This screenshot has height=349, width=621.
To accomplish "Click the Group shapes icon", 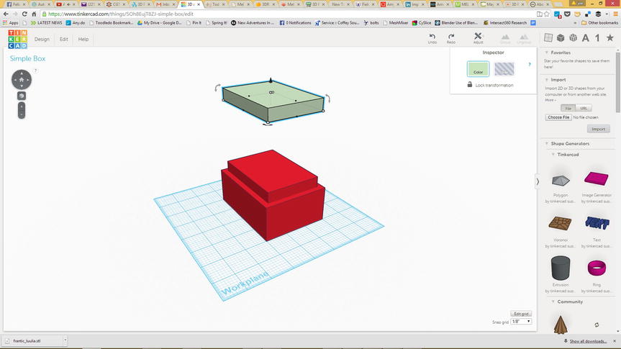I will pos(505,38).
